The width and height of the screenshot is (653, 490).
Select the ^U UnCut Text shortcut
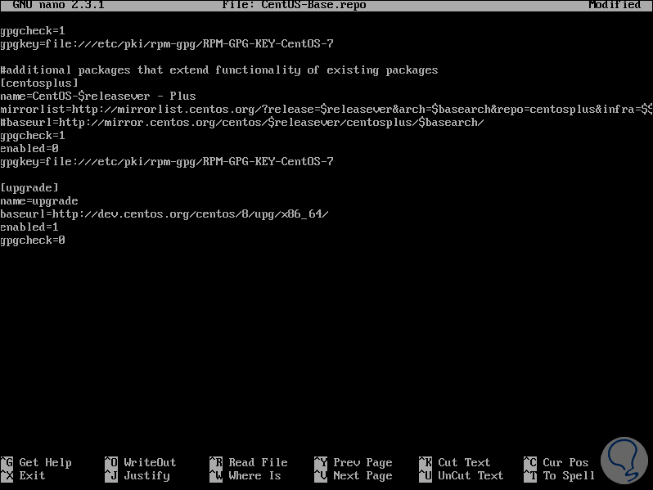[461, 475]
